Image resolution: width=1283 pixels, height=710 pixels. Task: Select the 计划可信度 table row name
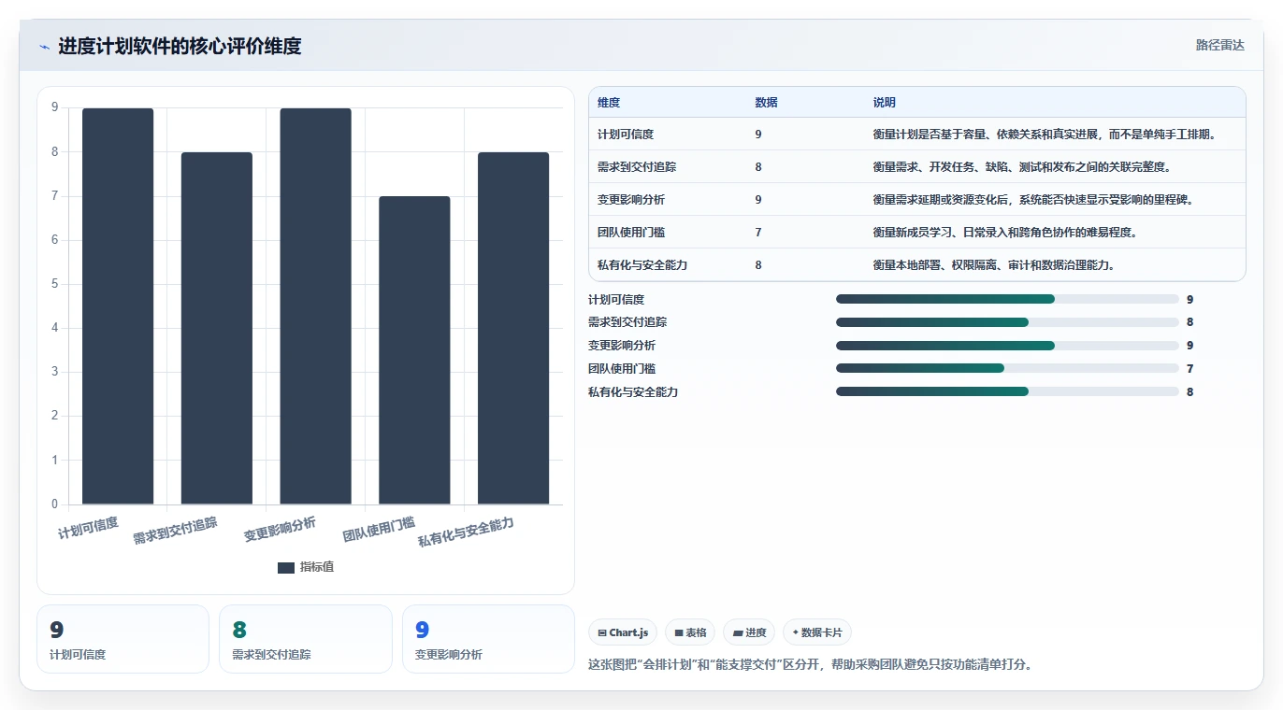tap(626, 135)
